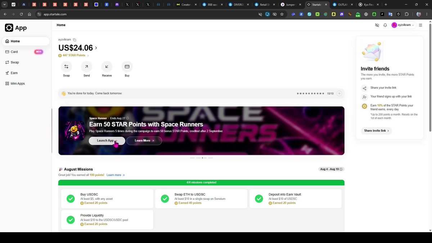Close the Startale browser tab

coord(326,5)
